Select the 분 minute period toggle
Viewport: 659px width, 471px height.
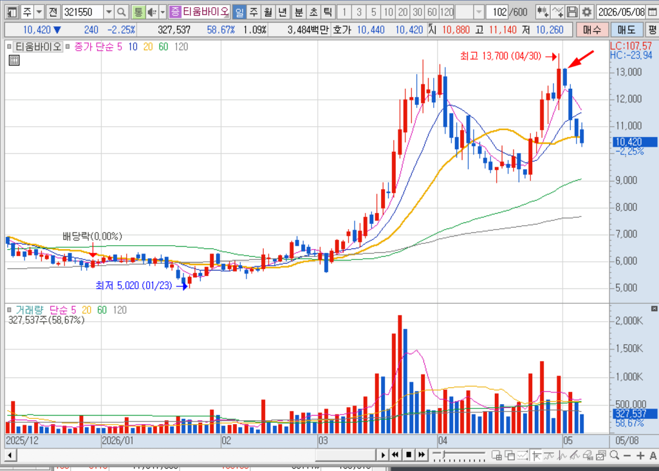click(299, 12)
